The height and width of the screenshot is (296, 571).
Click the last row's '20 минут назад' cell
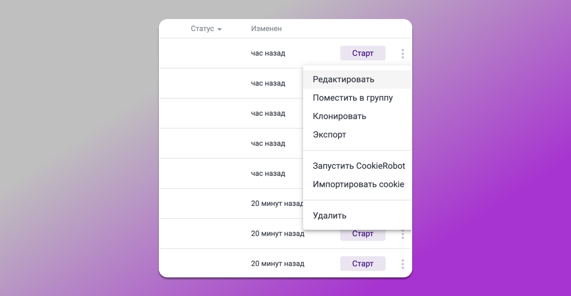(277, 263)
